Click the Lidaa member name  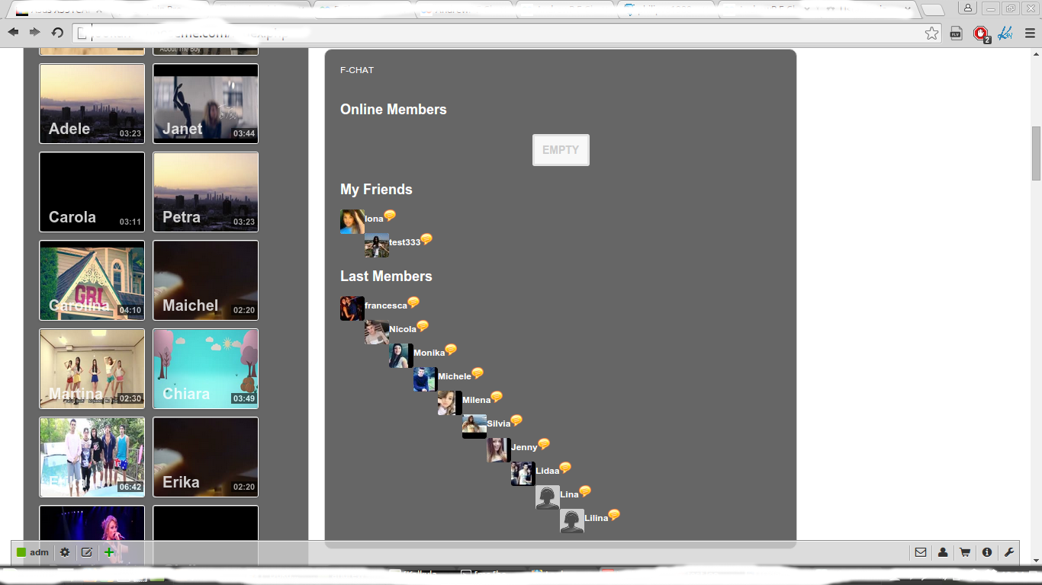tap(548, 471)
